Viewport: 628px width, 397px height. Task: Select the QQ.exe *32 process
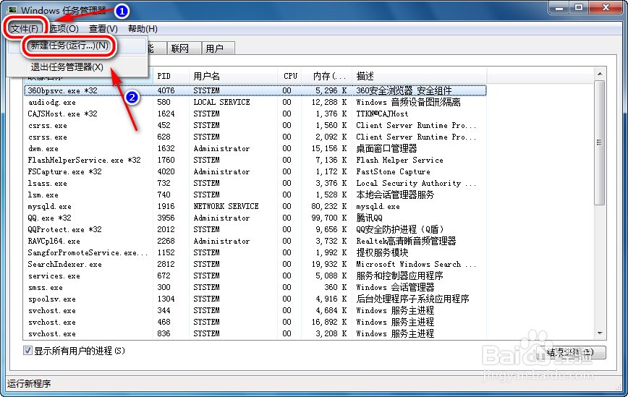(255, 218)
